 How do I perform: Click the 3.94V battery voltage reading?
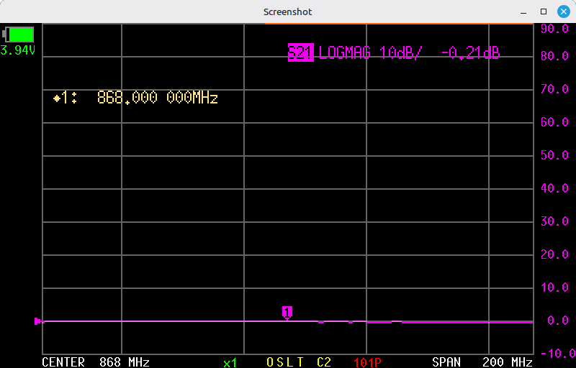pos(18,50)
